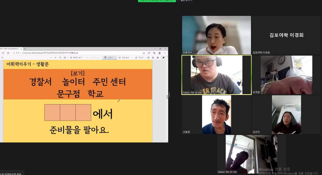Image resolution: width=322 pixels, height=175 pixels.
Task: Click the word 학교 in the slide
Action: [96, 94]
